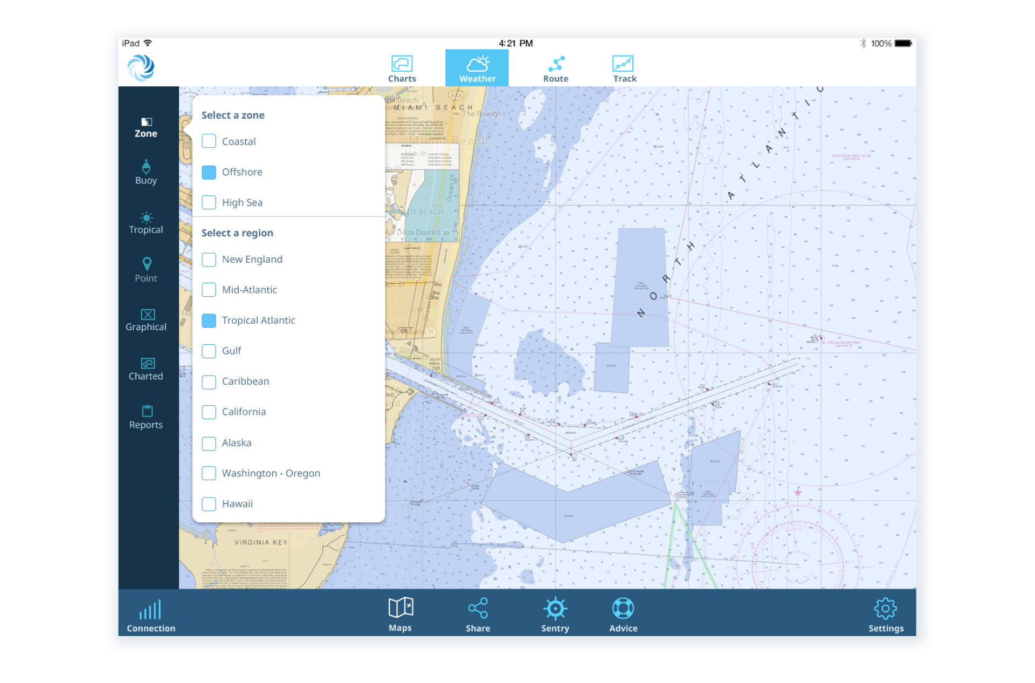Check the Gulf region checkbox
The height and width of the screenshot is (683, 1035).
click(209, 351)
